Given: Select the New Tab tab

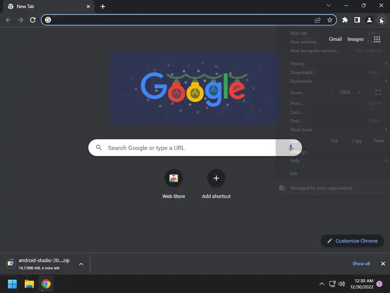Looking at the screenshot, I should click(48, 6).
